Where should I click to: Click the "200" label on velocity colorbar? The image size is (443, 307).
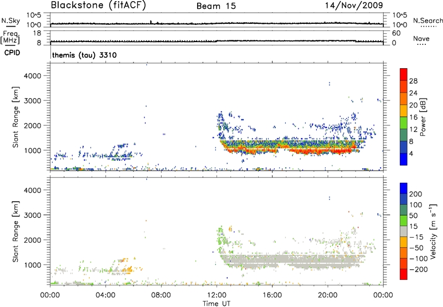(416, 194)
